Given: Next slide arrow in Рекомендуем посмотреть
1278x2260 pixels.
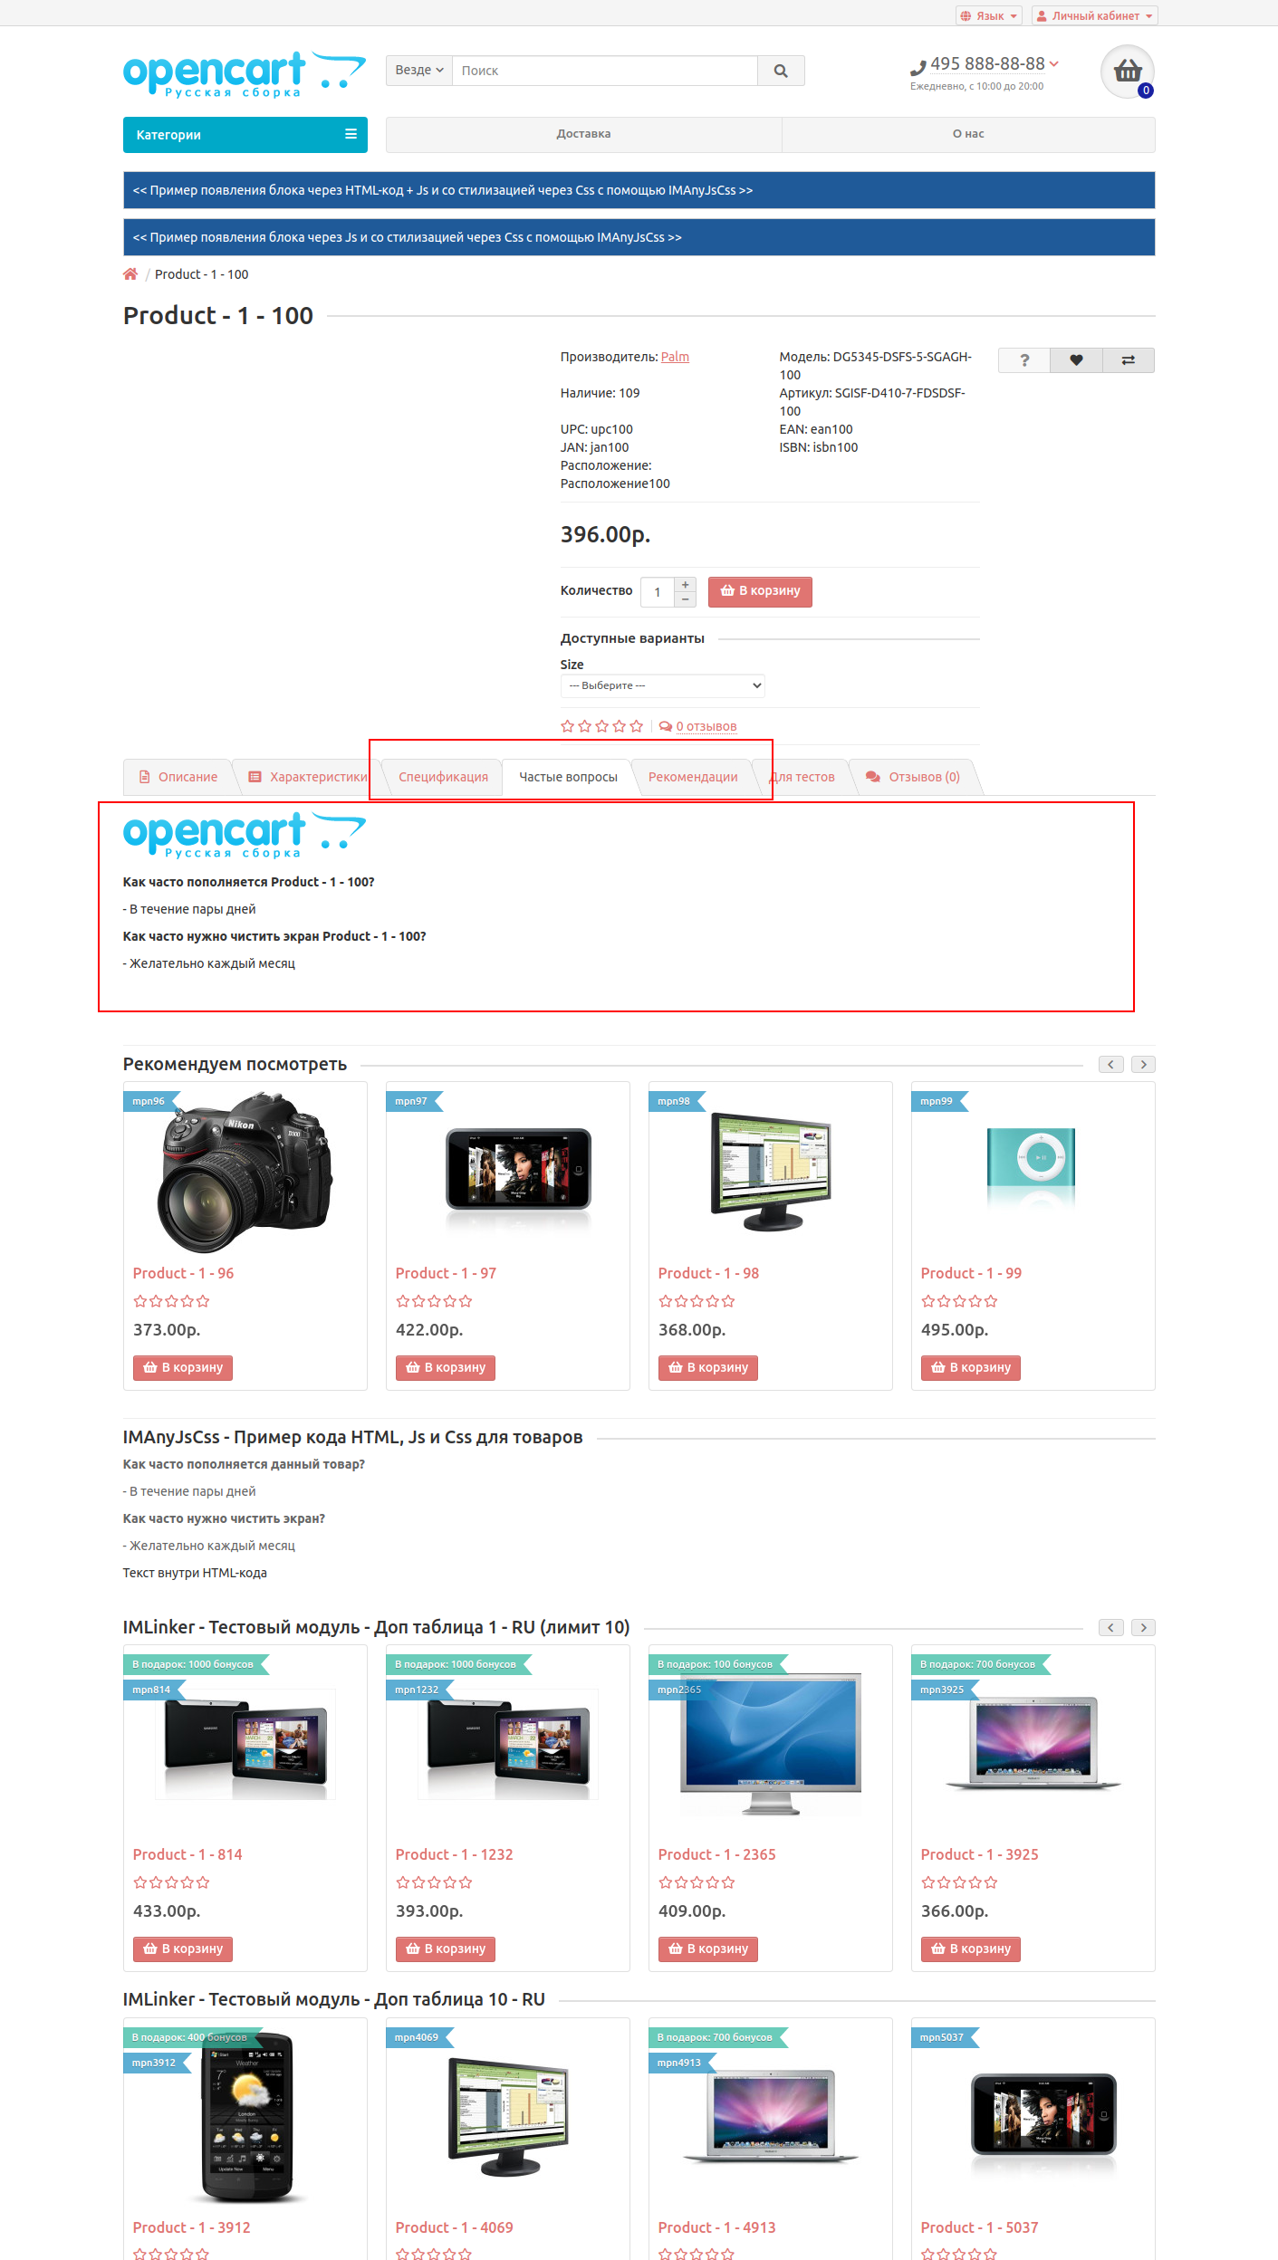Looking at the screenshot, I should click(x=1144, y=1065).
